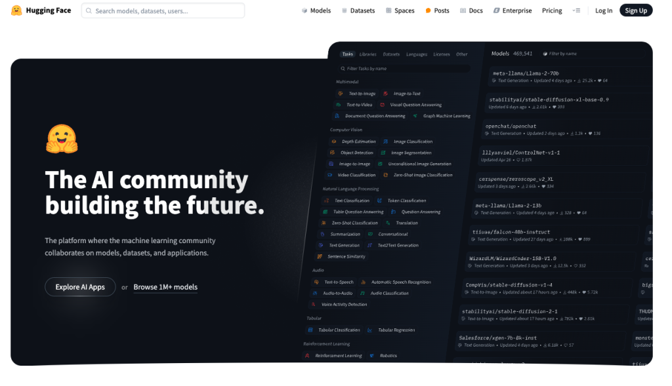The image size is (672, 386).
Task: Click the Text Classification task icon
Action: [x=327, y=201]
